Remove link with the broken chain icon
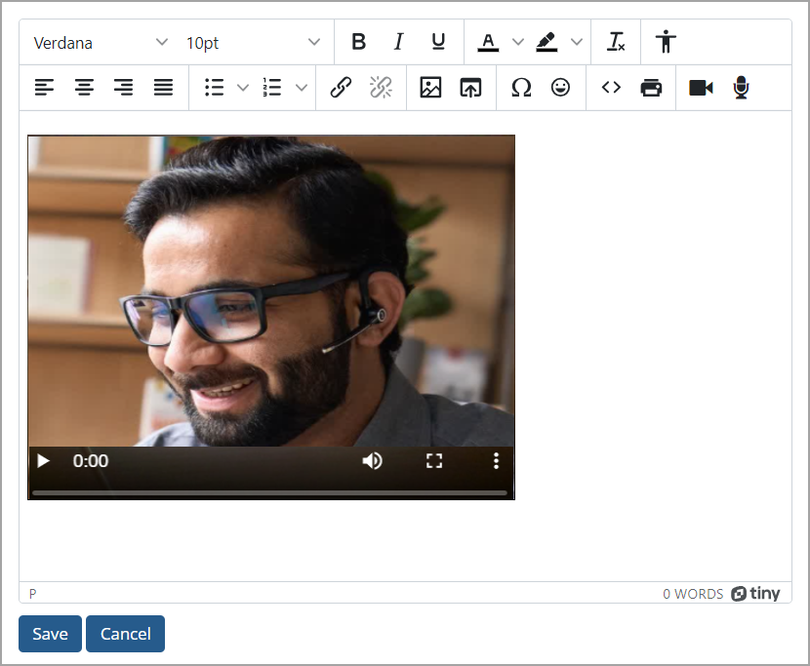Image resolution: width=810 pixels, height=666 pixels. (x=381, y=87)
